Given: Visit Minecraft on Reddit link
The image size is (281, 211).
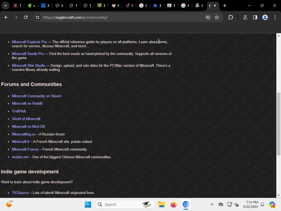Looking at the screenshot, I should click(x=27, y=103).
